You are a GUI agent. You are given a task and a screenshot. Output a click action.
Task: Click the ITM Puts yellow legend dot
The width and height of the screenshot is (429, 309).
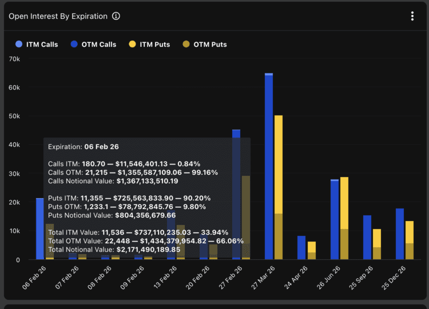tap(132, 45)
